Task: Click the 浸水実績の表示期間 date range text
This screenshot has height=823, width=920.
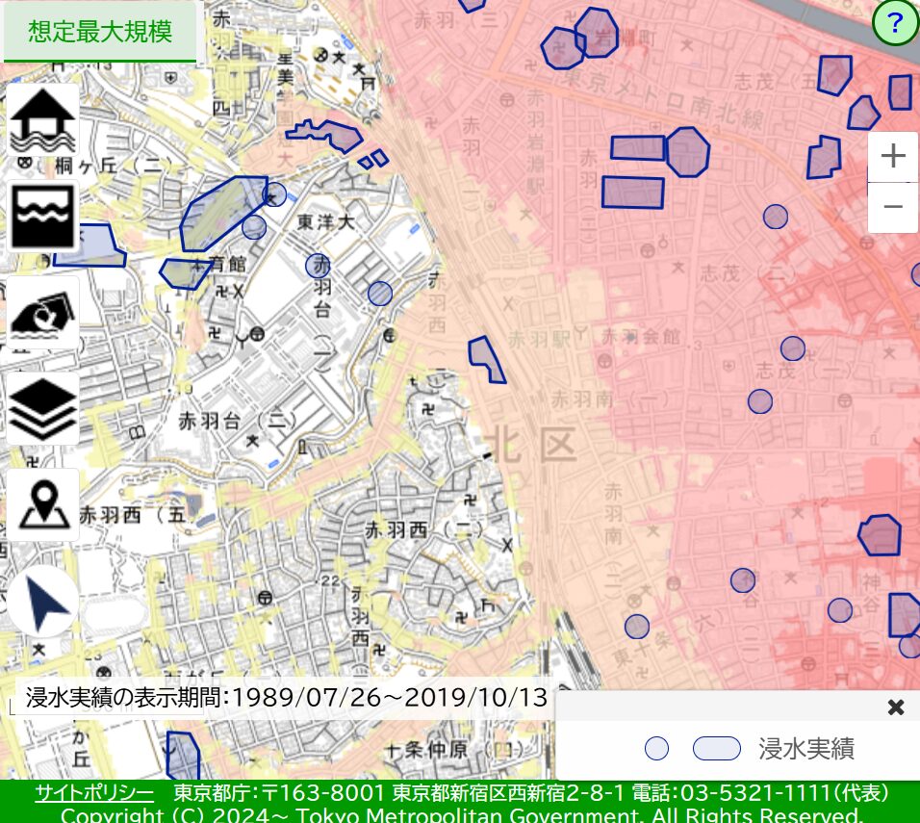Action: pyautogui.click(x=286, y=697)
